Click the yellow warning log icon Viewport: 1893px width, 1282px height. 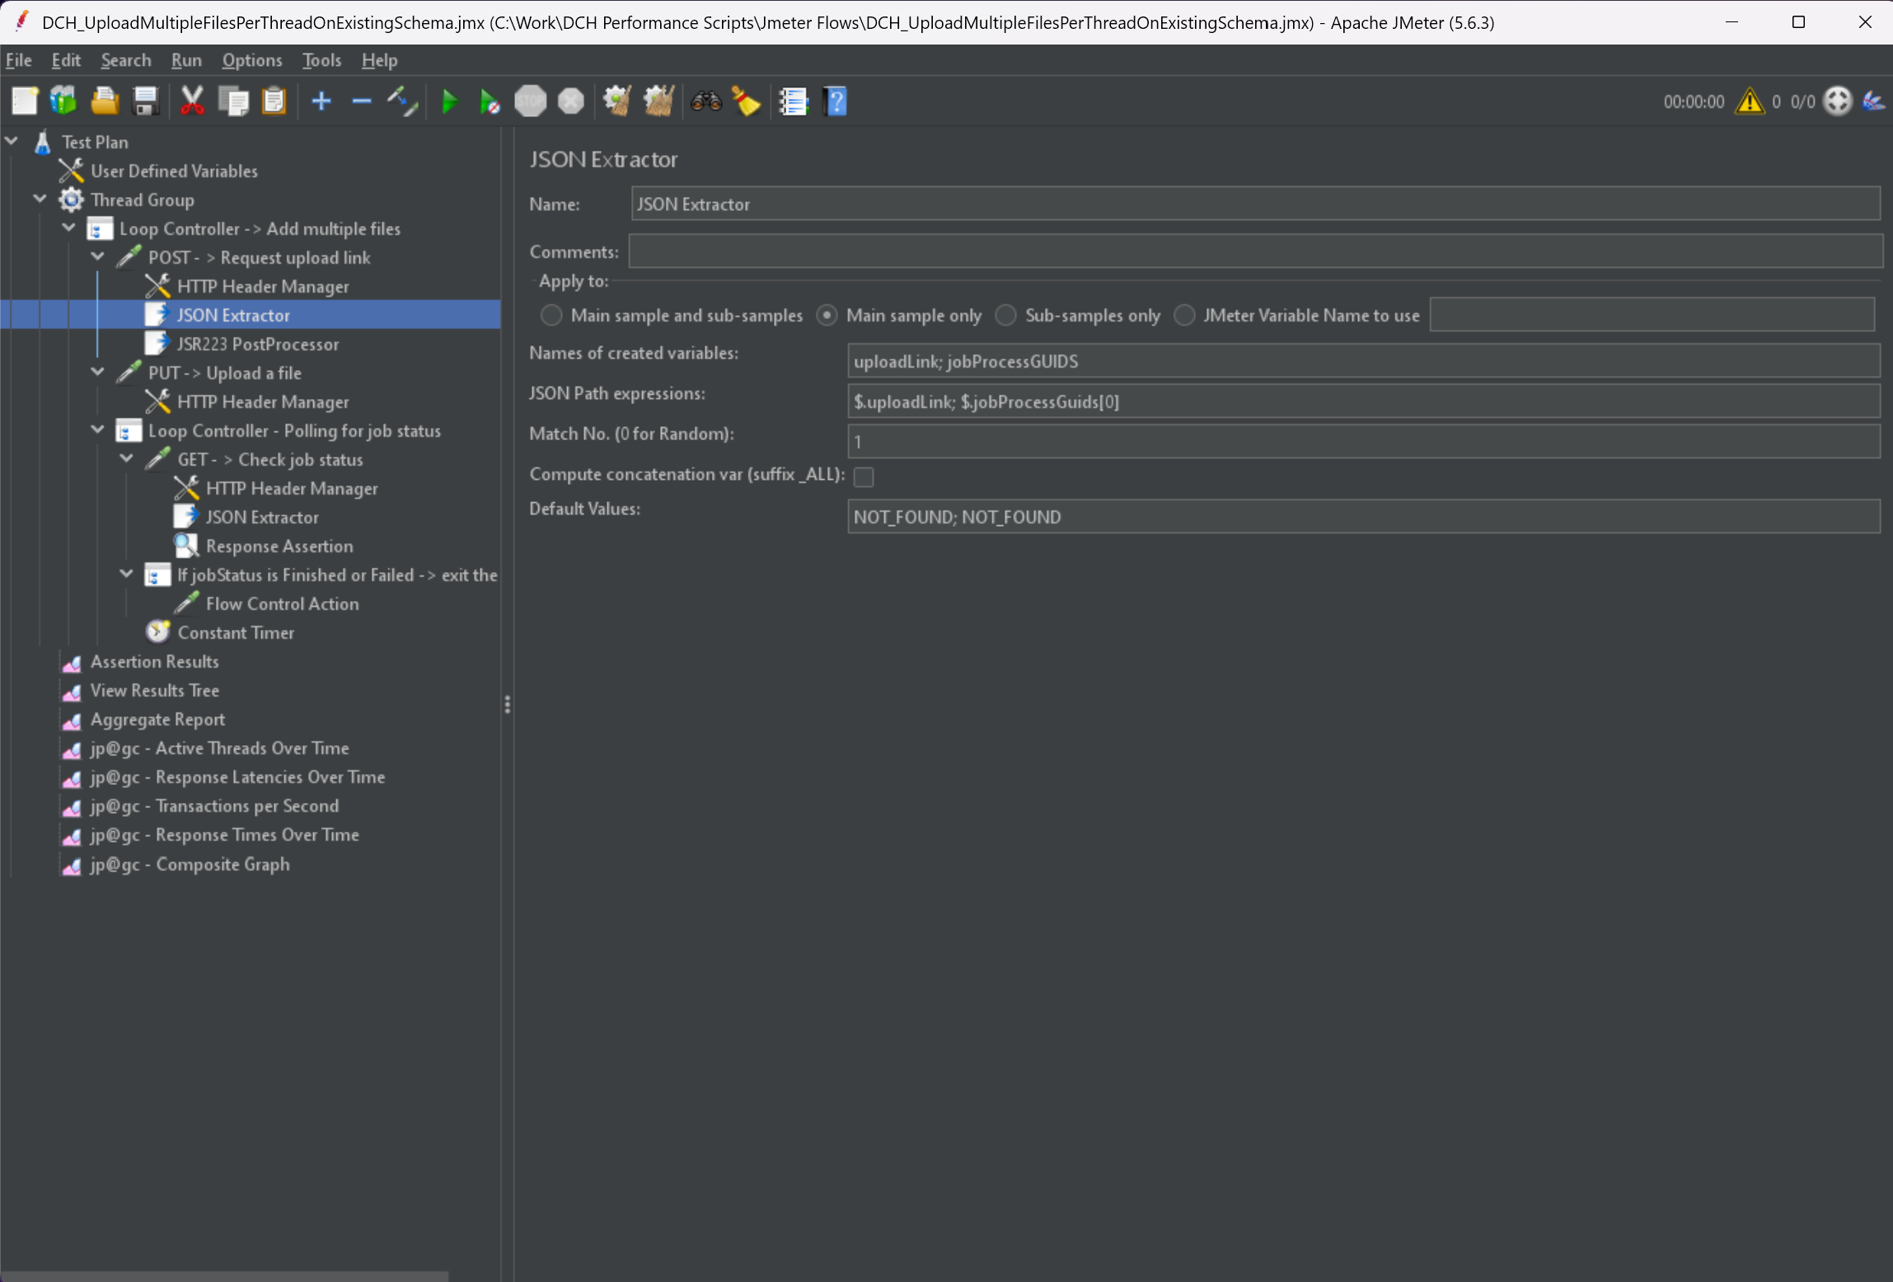click(x=1750, y=101)
